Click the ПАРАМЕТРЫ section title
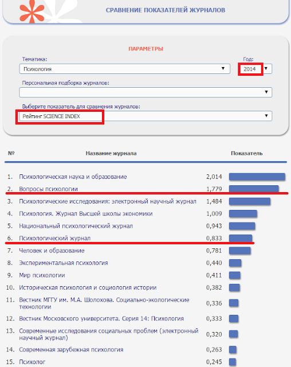The width and height of the screenshot is (291, 367). 146,49
